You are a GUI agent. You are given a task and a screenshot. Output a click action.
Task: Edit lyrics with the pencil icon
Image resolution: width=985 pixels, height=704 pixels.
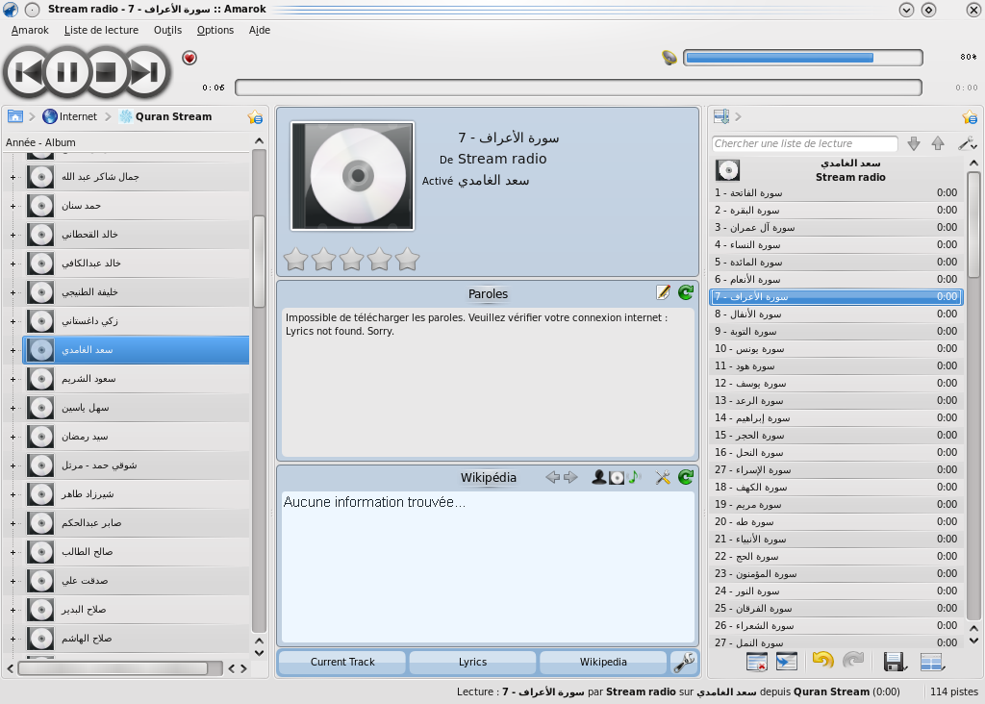[663, 292]
